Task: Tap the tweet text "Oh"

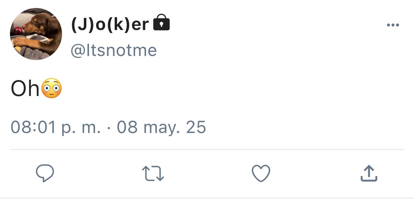Action: pyautogui.click(x=25, y=89)
